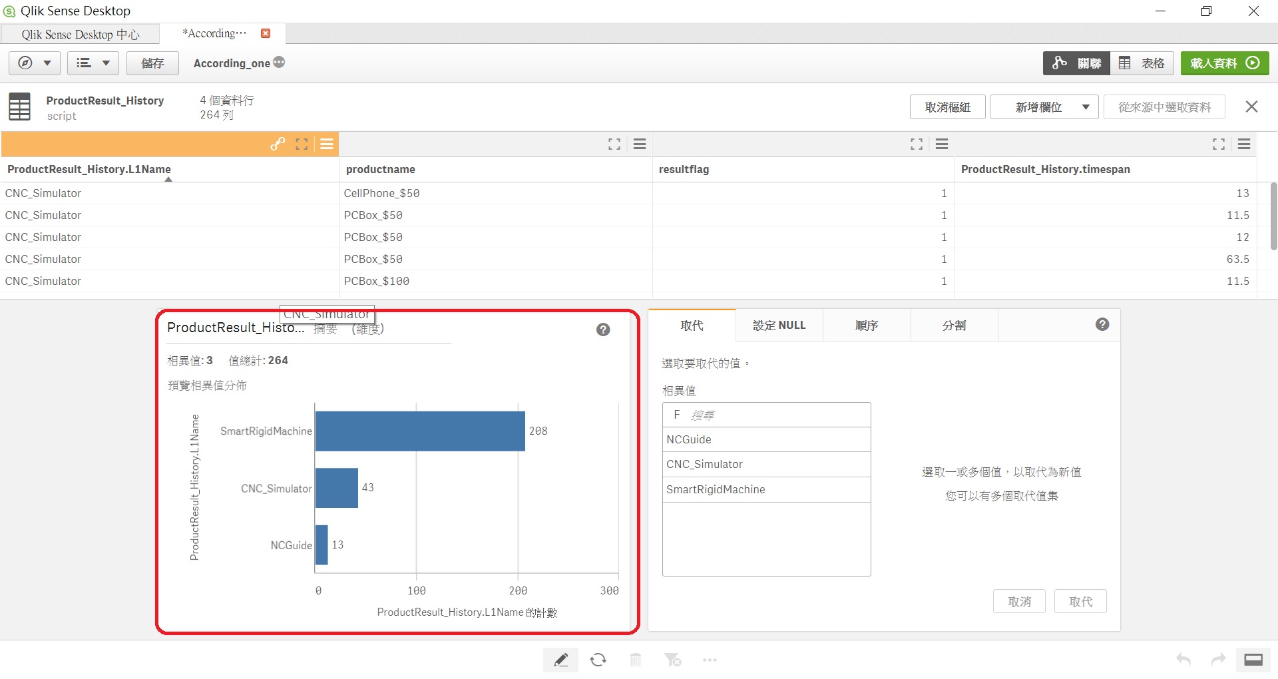Open the L1Name column hamburger menu
This screenshot has width=1278, height=679.
coord(326,144)
